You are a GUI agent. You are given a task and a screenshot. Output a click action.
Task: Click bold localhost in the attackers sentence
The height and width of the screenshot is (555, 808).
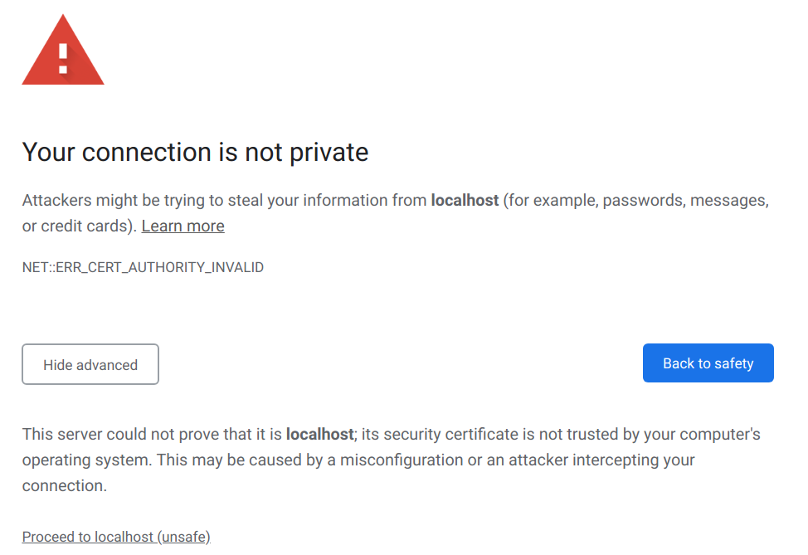point(465,200)
